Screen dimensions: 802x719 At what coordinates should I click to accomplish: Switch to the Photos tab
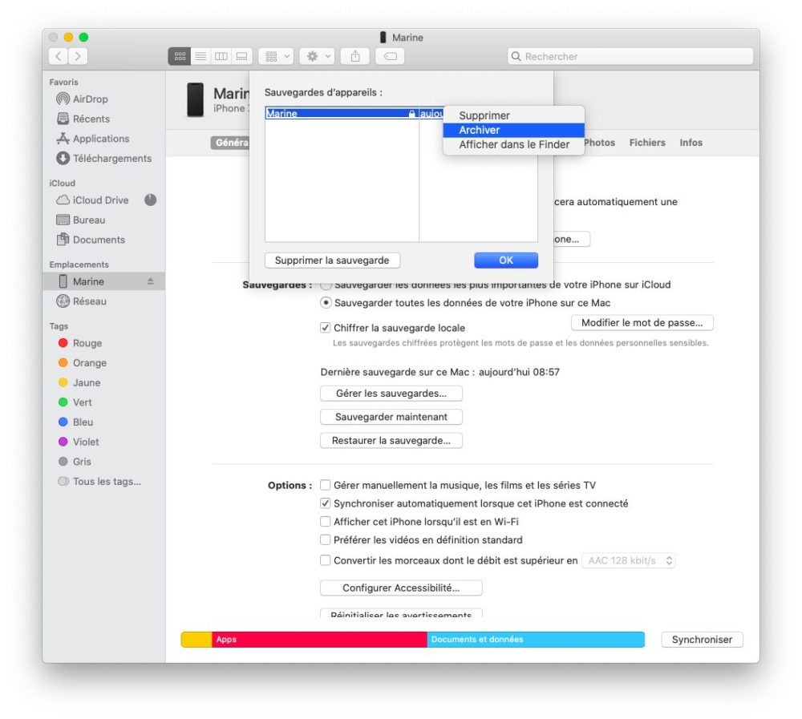coord(599,143)
